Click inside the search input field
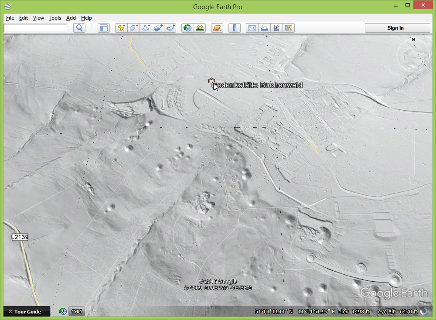 tap(36, 28)
